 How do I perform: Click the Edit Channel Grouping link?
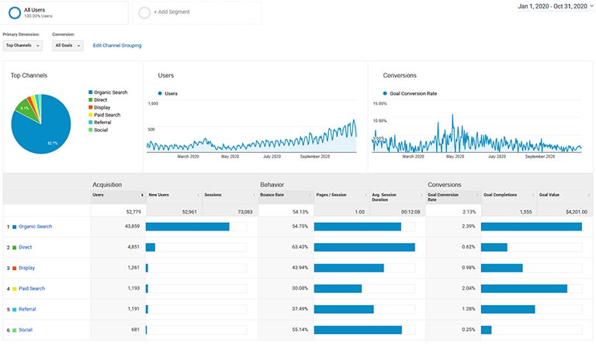(x=117, y=45)
